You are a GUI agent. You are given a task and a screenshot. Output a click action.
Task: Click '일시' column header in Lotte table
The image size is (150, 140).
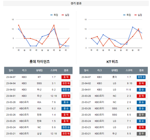(x=11, y=70)
